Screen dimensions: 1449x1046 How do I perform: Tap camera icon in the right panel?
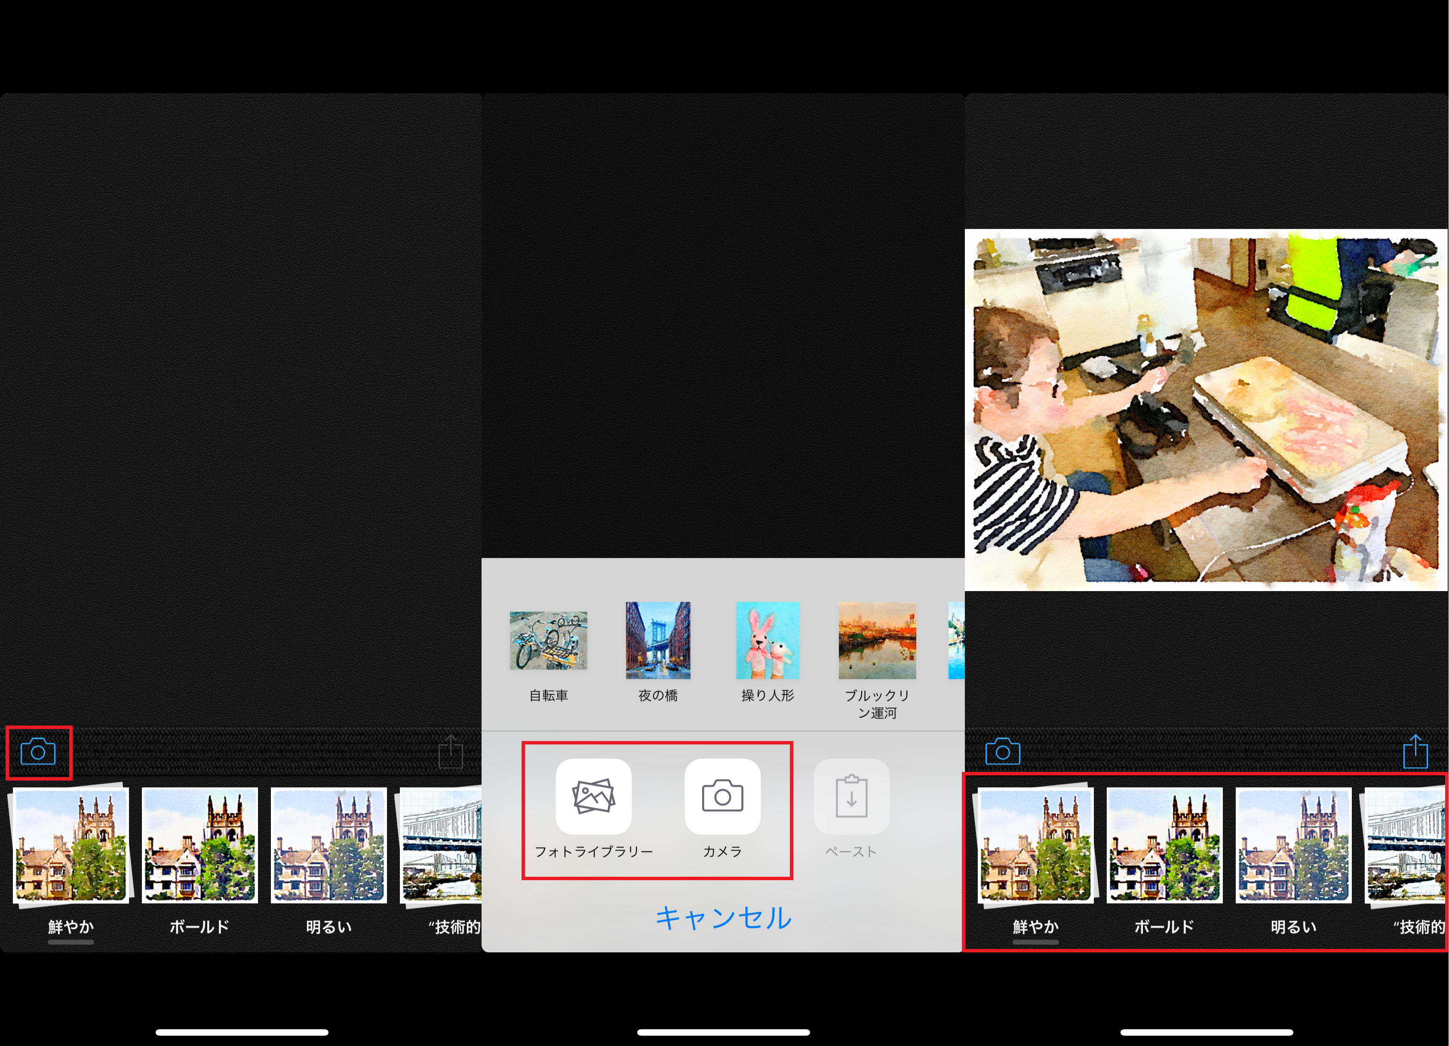1002,752
